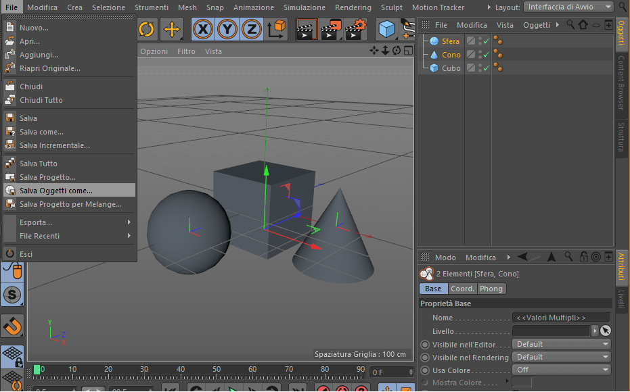This screenshot has height=392, width=630.
Task: Click the Mostra Colore swatch
Action: pos(522,383)
